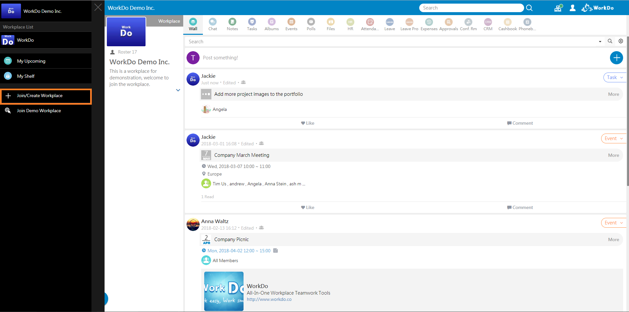Open the Leave Pro tool
The width and height of the screenshot is (629, 312).
pos(409,25)
